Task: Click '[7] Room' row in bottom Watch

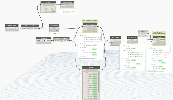Action: pos(92,90)
